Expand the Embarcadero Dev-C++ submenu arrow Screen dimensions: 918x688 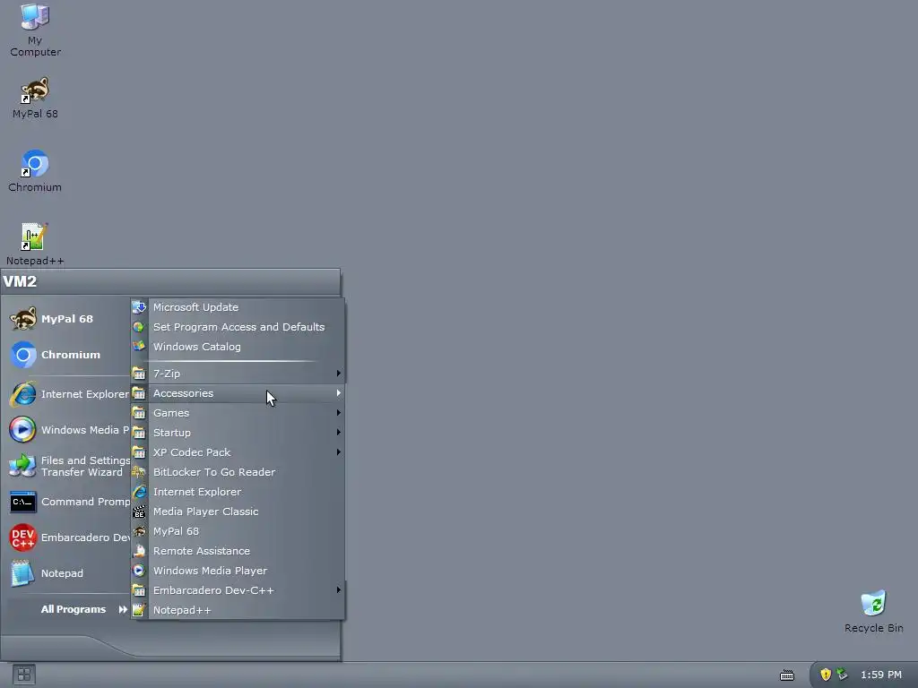click(x=338, y=590)
